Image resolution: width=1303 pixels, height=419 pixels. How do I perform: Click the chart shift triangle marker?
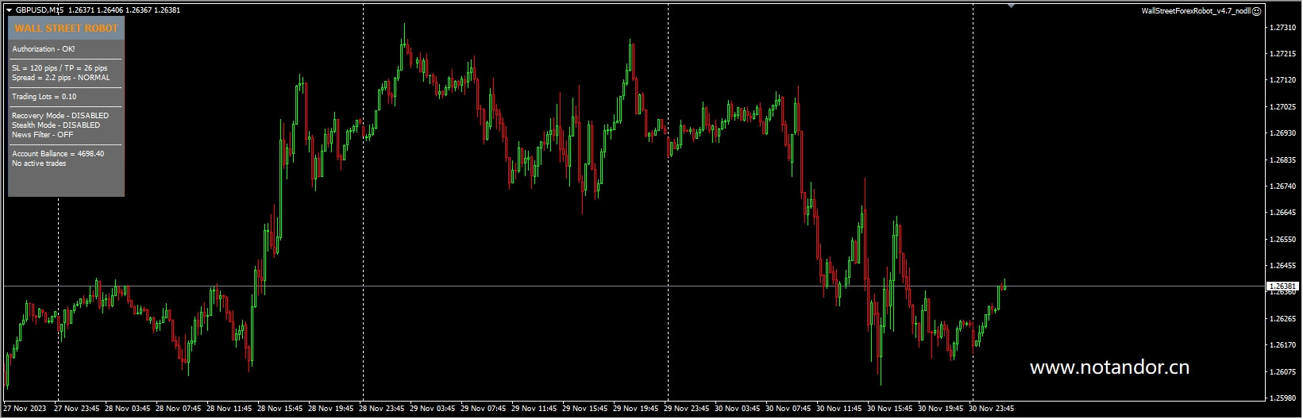tap(1011, 6)
